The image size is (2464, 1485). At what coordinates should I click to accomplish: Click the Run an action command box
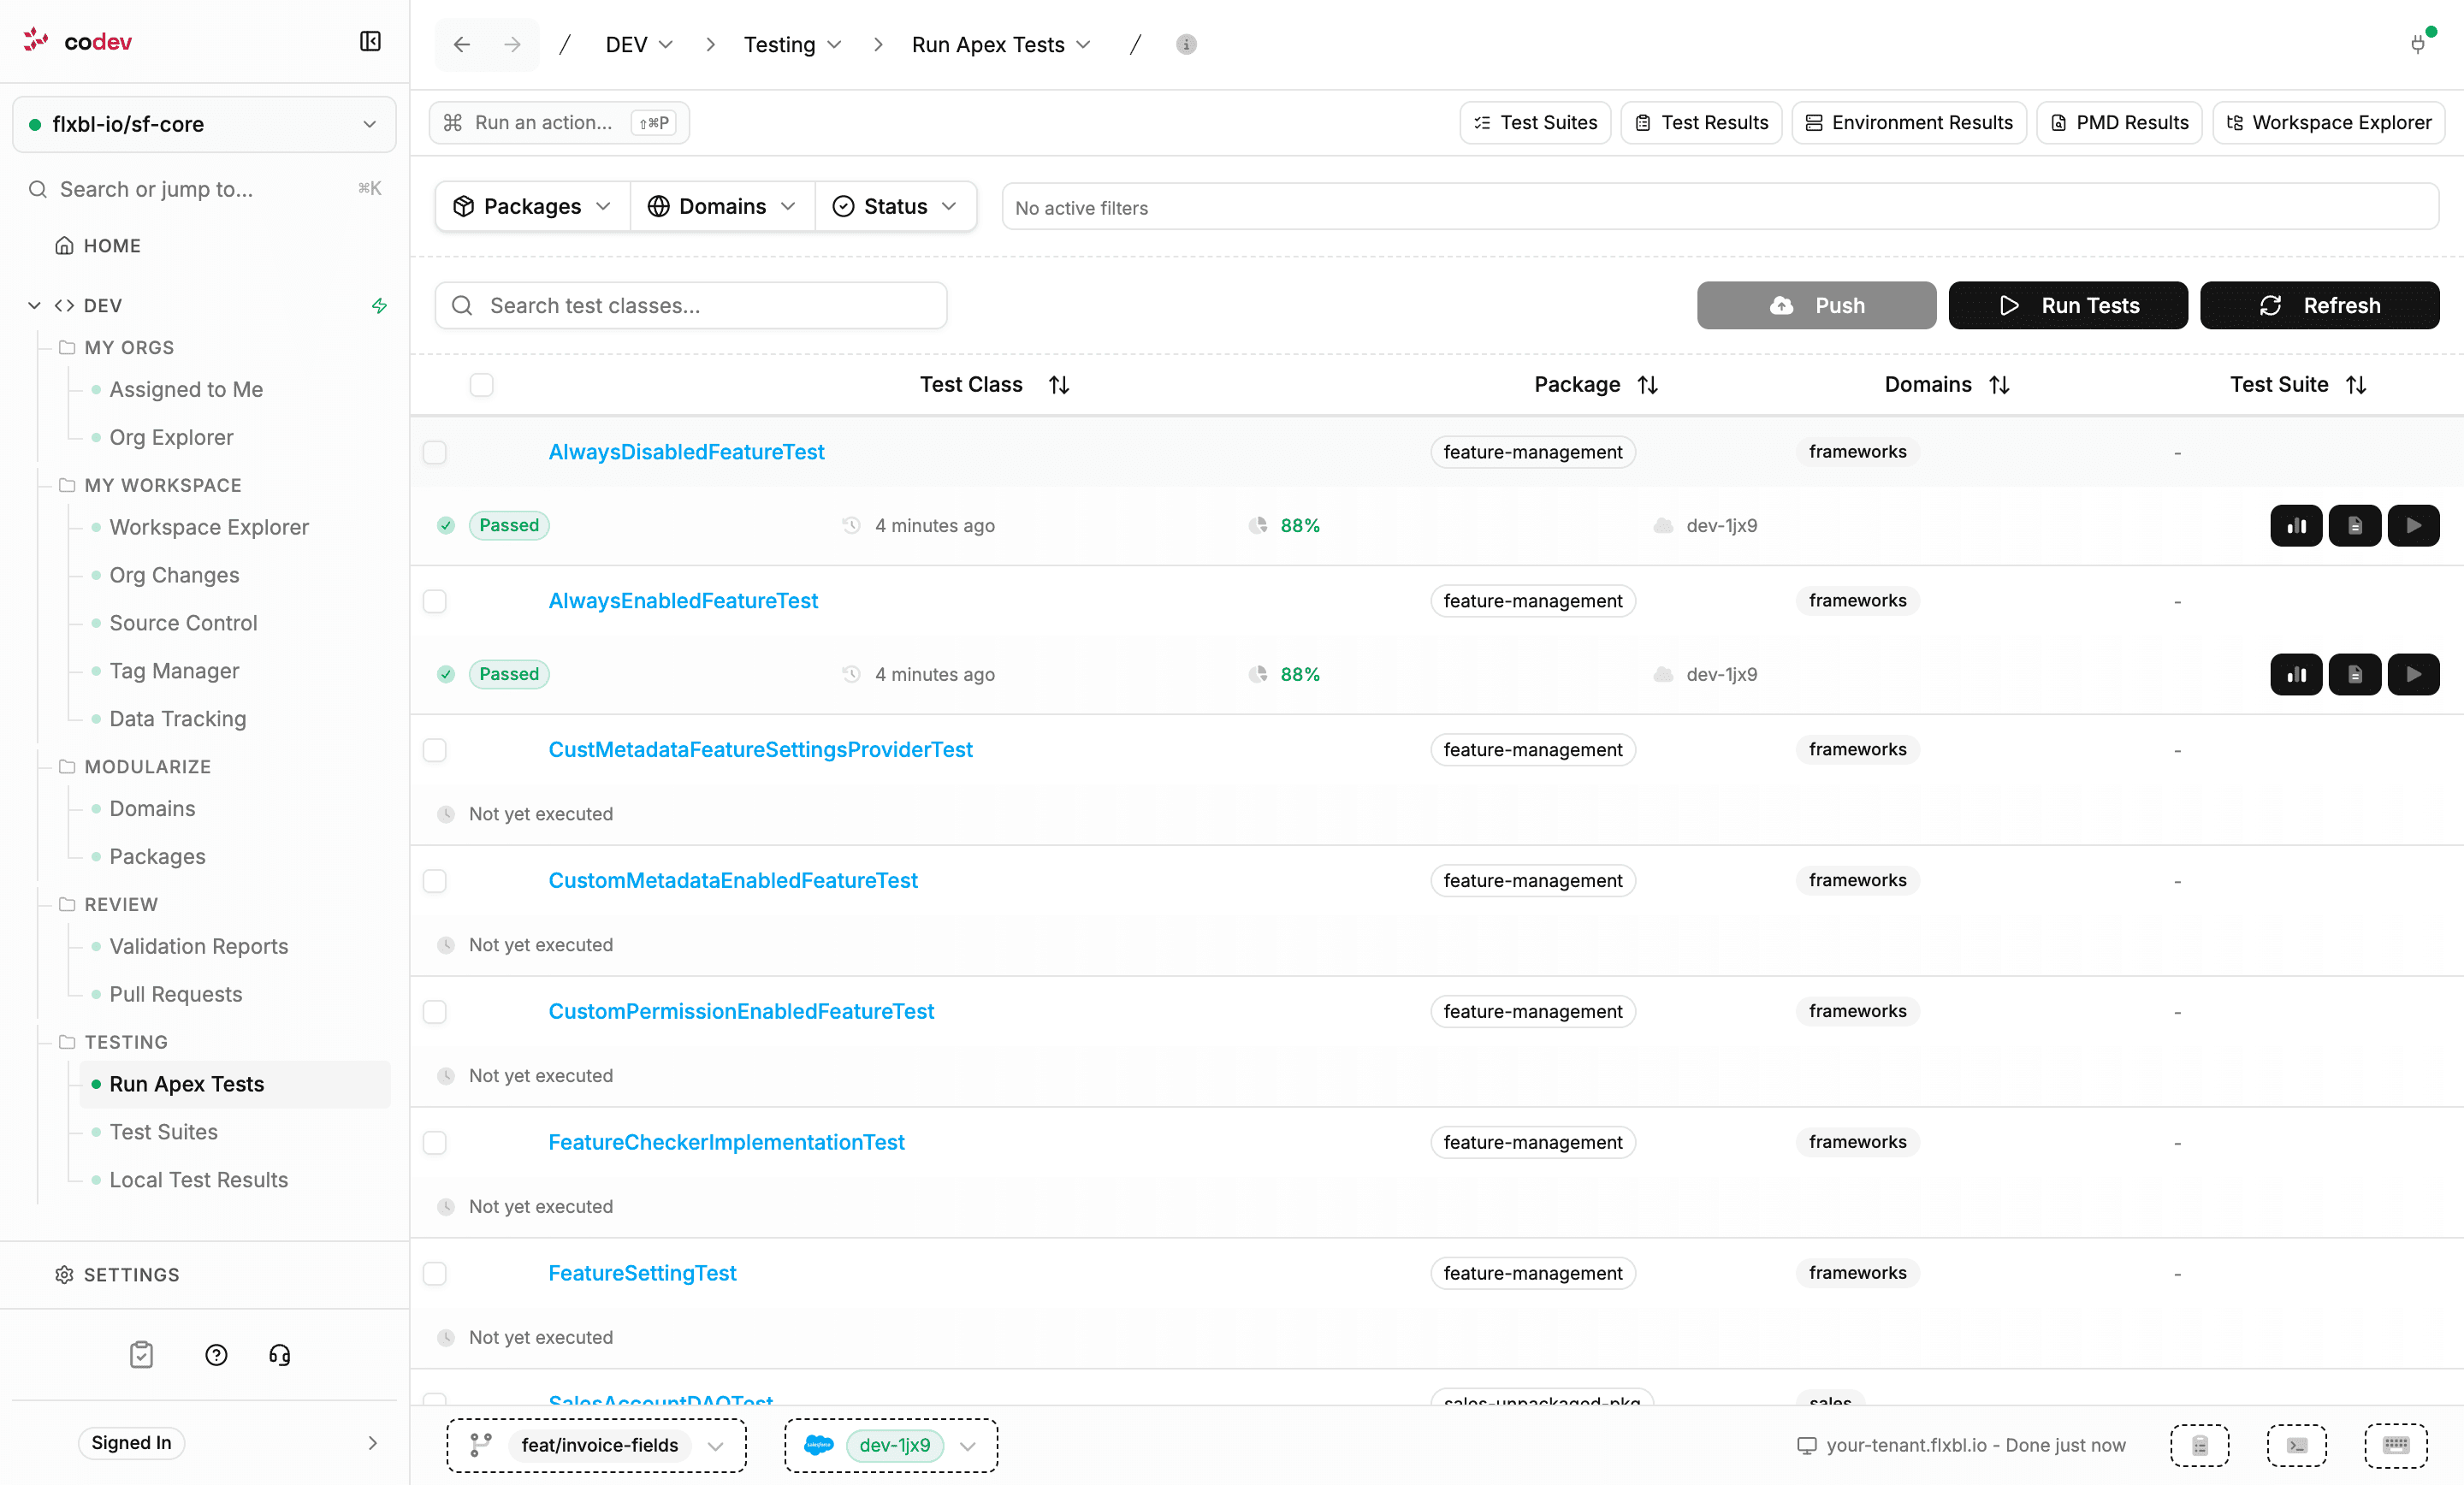pos(559,122)
